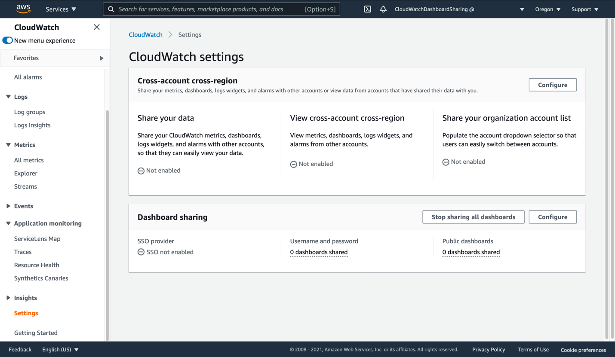
Task: Open the notifications bell
Action: (x=383, y=9)
